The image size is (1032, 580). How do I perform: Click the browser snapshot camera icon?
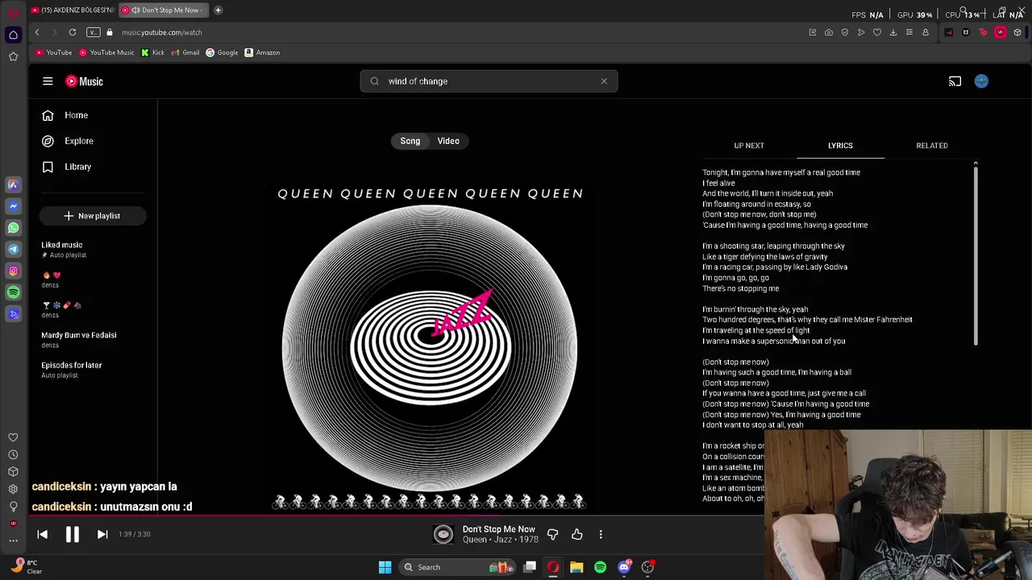[x=829, y=32]
